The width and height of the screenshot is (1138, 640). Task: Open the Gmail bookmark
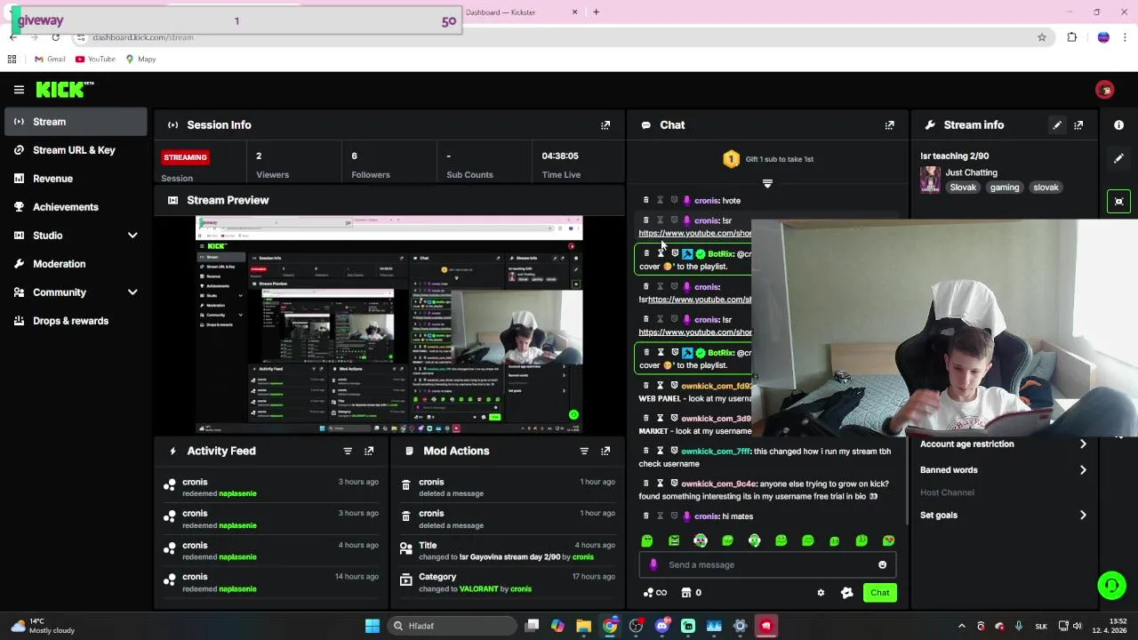point(50,60)
